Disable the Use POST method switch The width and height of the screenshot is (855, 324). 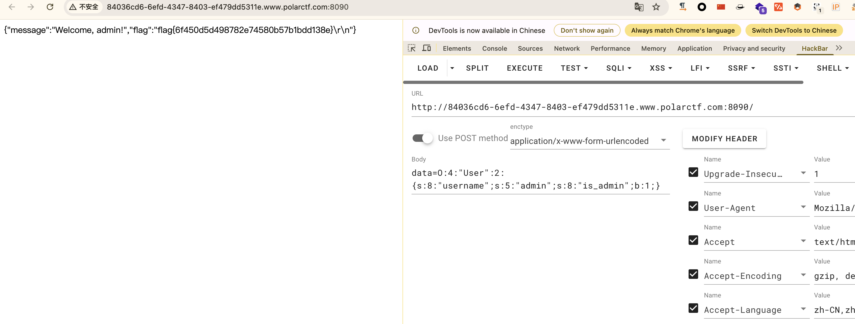coord(422,138)
